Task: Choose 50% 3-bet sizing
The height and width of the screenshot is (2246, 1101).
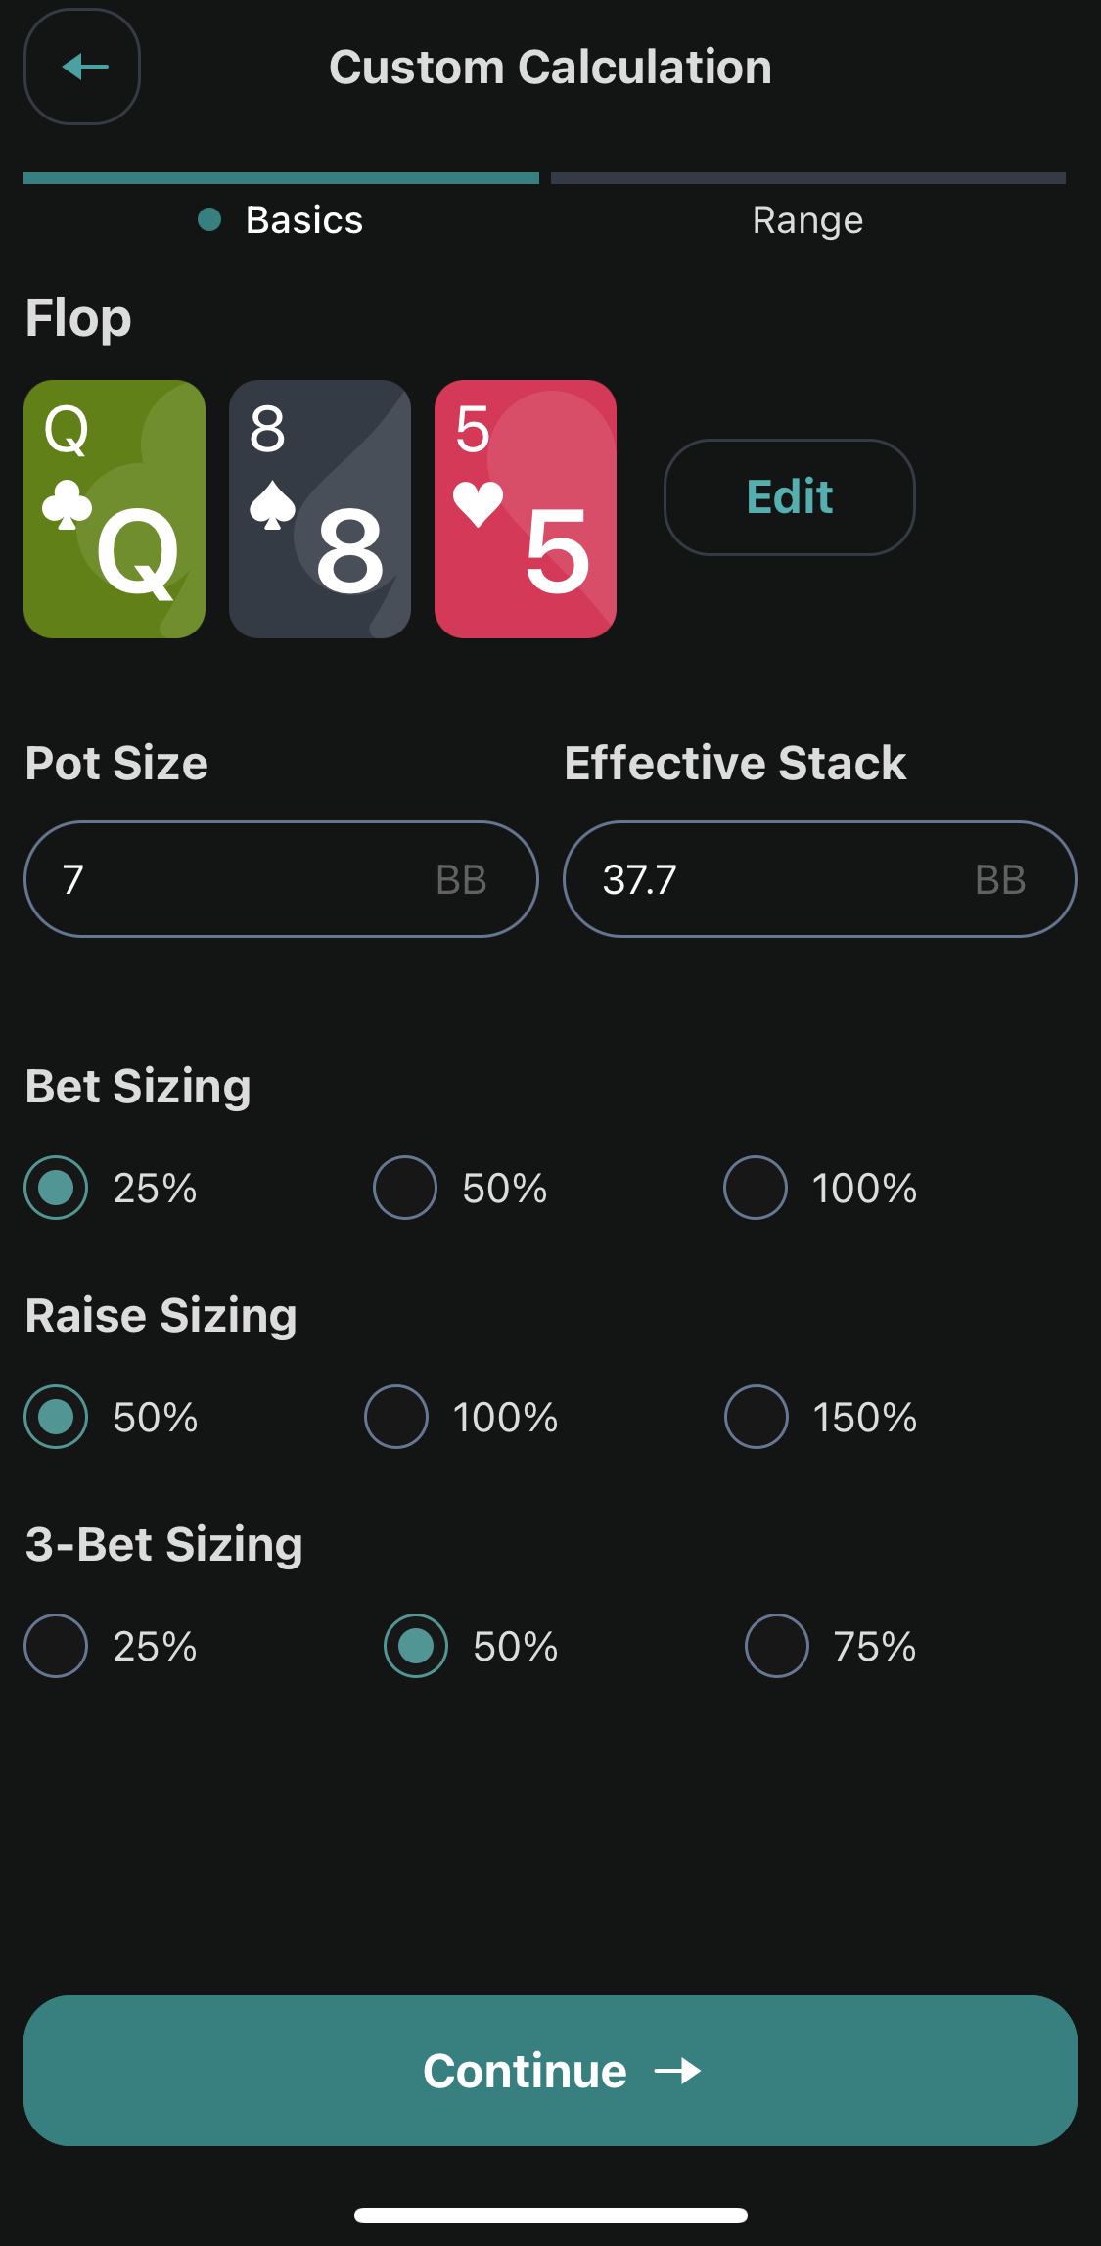Action: coord(416,1646)
